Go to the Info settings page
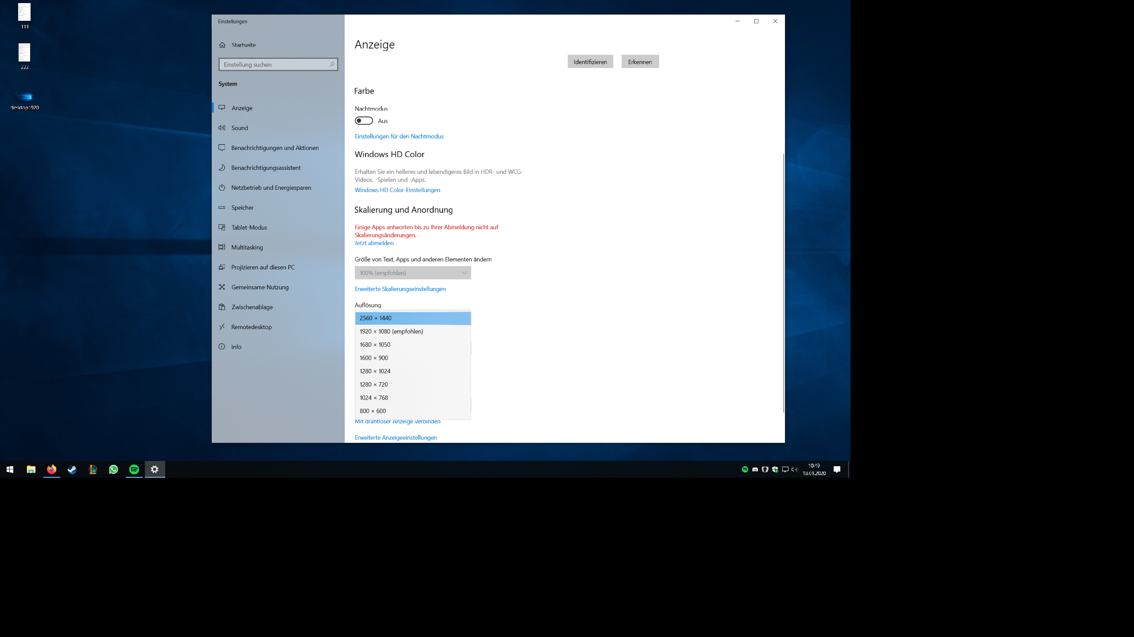 click(x=236, y=347)
